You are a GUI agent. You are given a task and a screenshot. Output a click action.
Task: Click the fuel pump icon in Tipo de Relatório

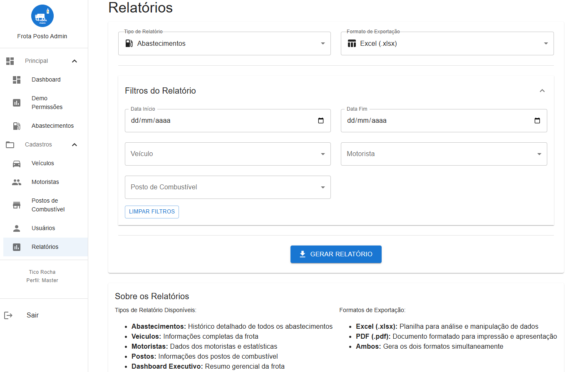point(129,43)
